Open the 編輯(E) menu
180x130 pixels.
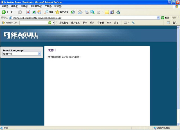[14, 6]
